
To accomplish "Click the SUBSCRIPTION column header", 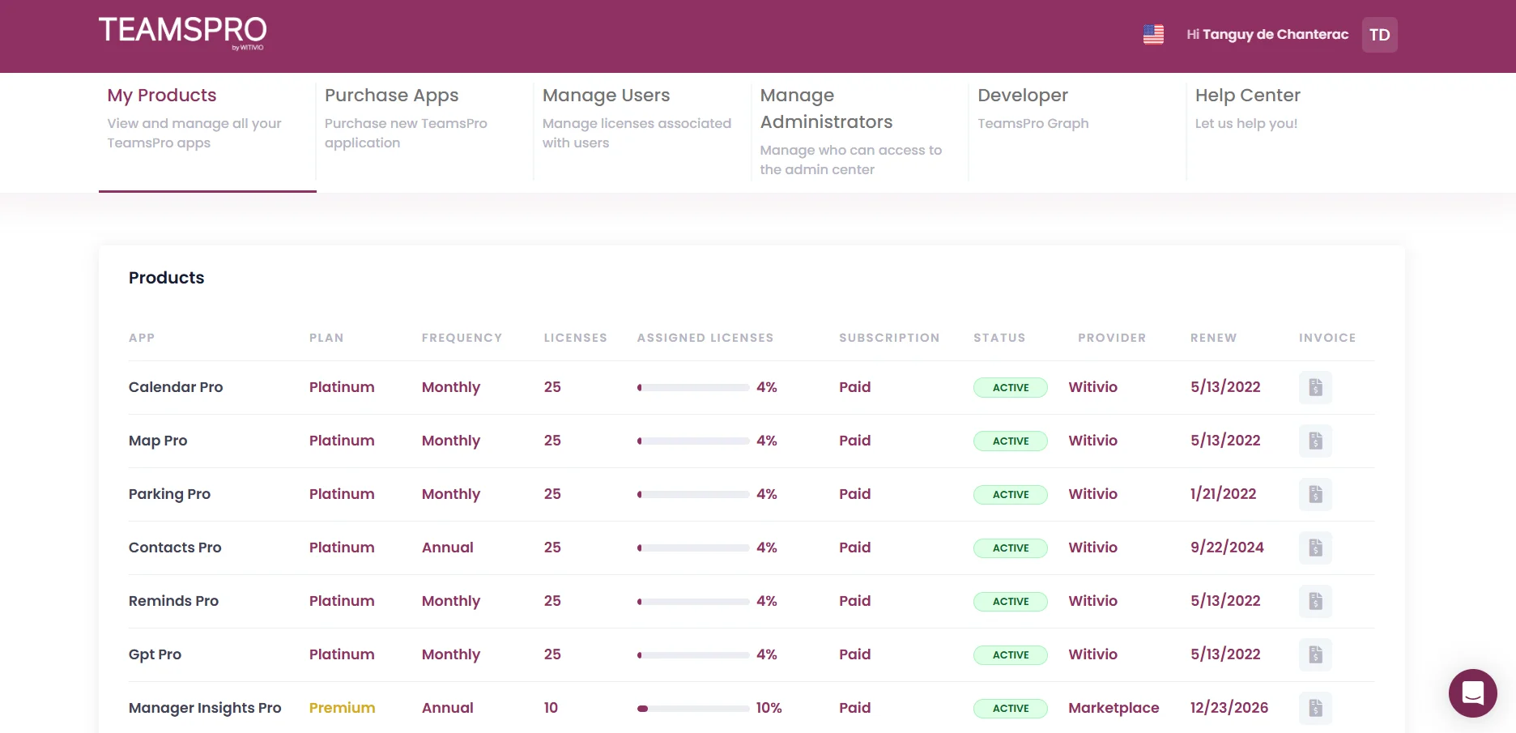I will (x=889, y=338).
